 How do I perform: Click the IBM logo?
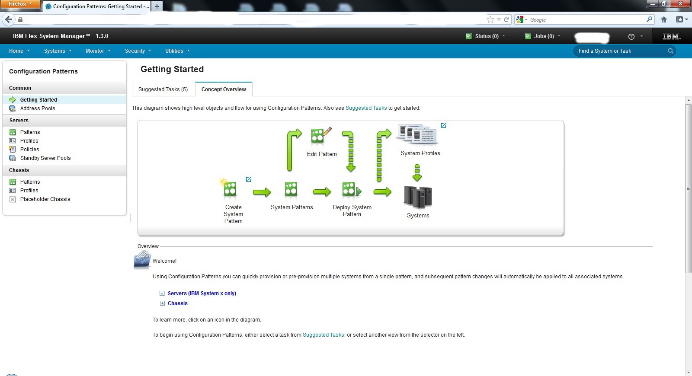672,36
